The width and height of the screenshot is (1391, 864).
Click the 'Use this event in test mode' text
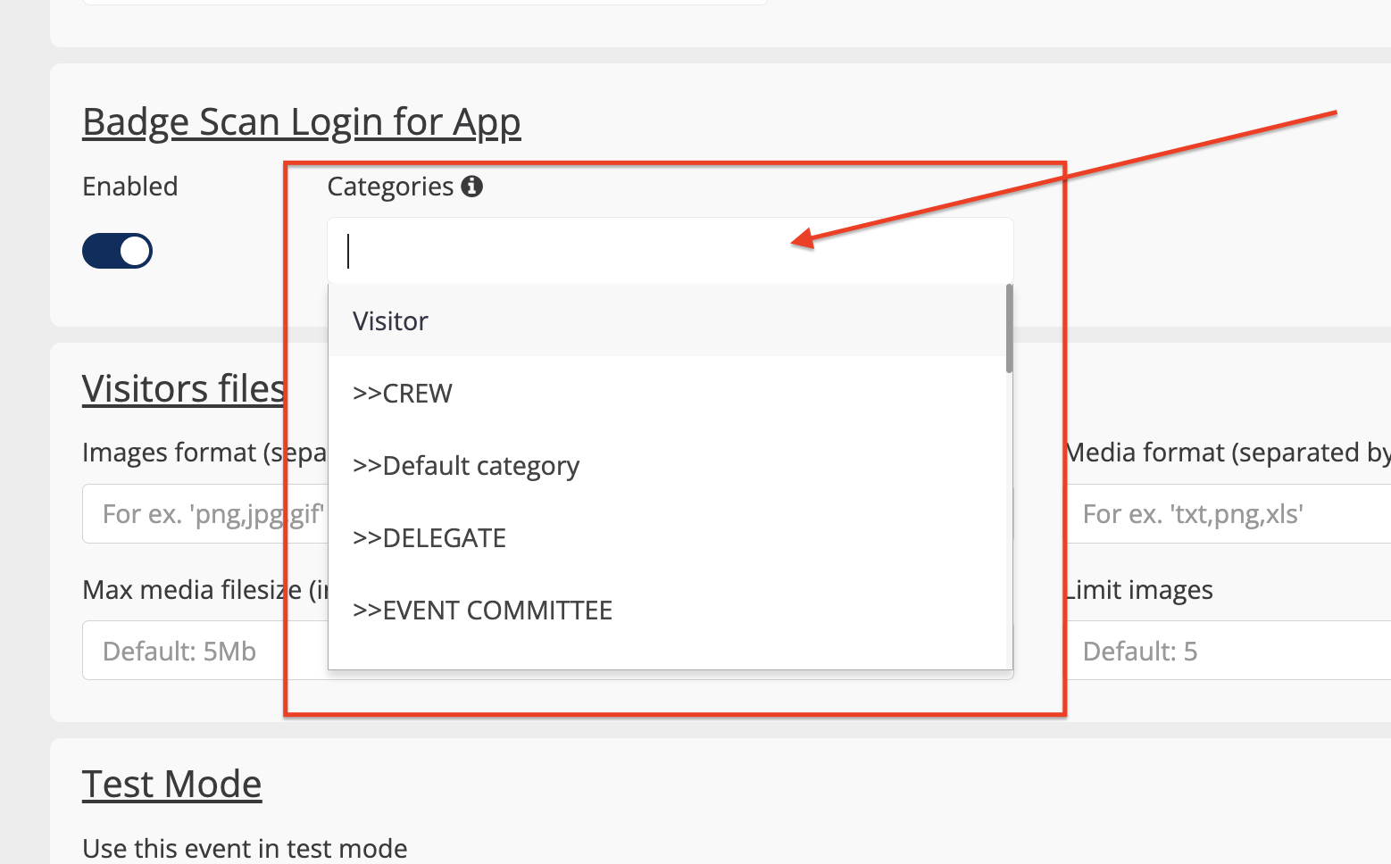click(245, 848)
